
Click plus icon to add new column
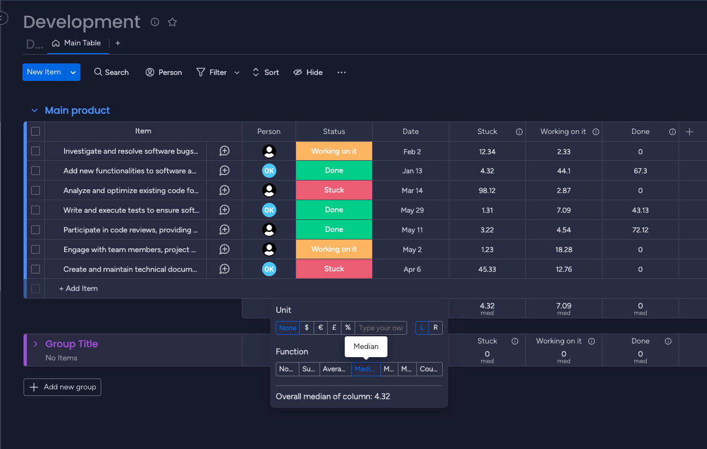[x=689, y=132]
